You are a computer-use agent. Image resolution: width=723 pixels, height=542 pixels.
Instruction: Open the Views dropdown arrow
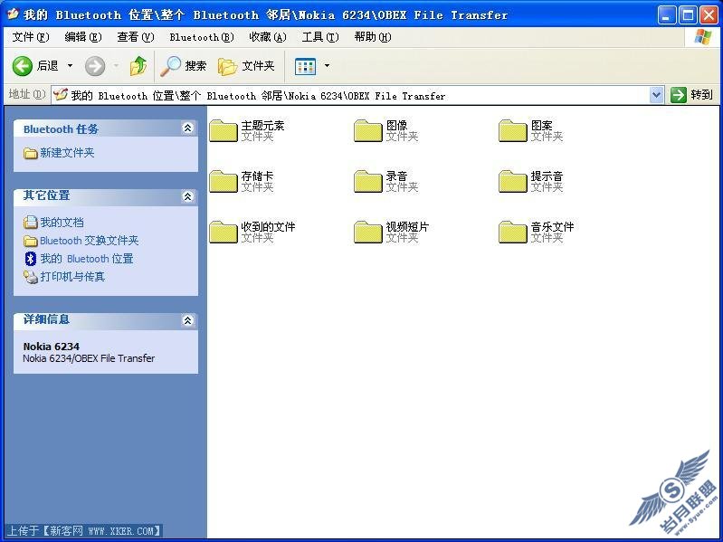327,66
